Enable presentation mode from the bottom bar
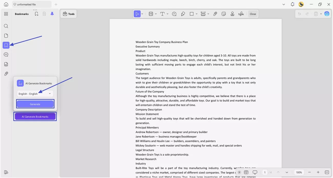 [255, 172]
